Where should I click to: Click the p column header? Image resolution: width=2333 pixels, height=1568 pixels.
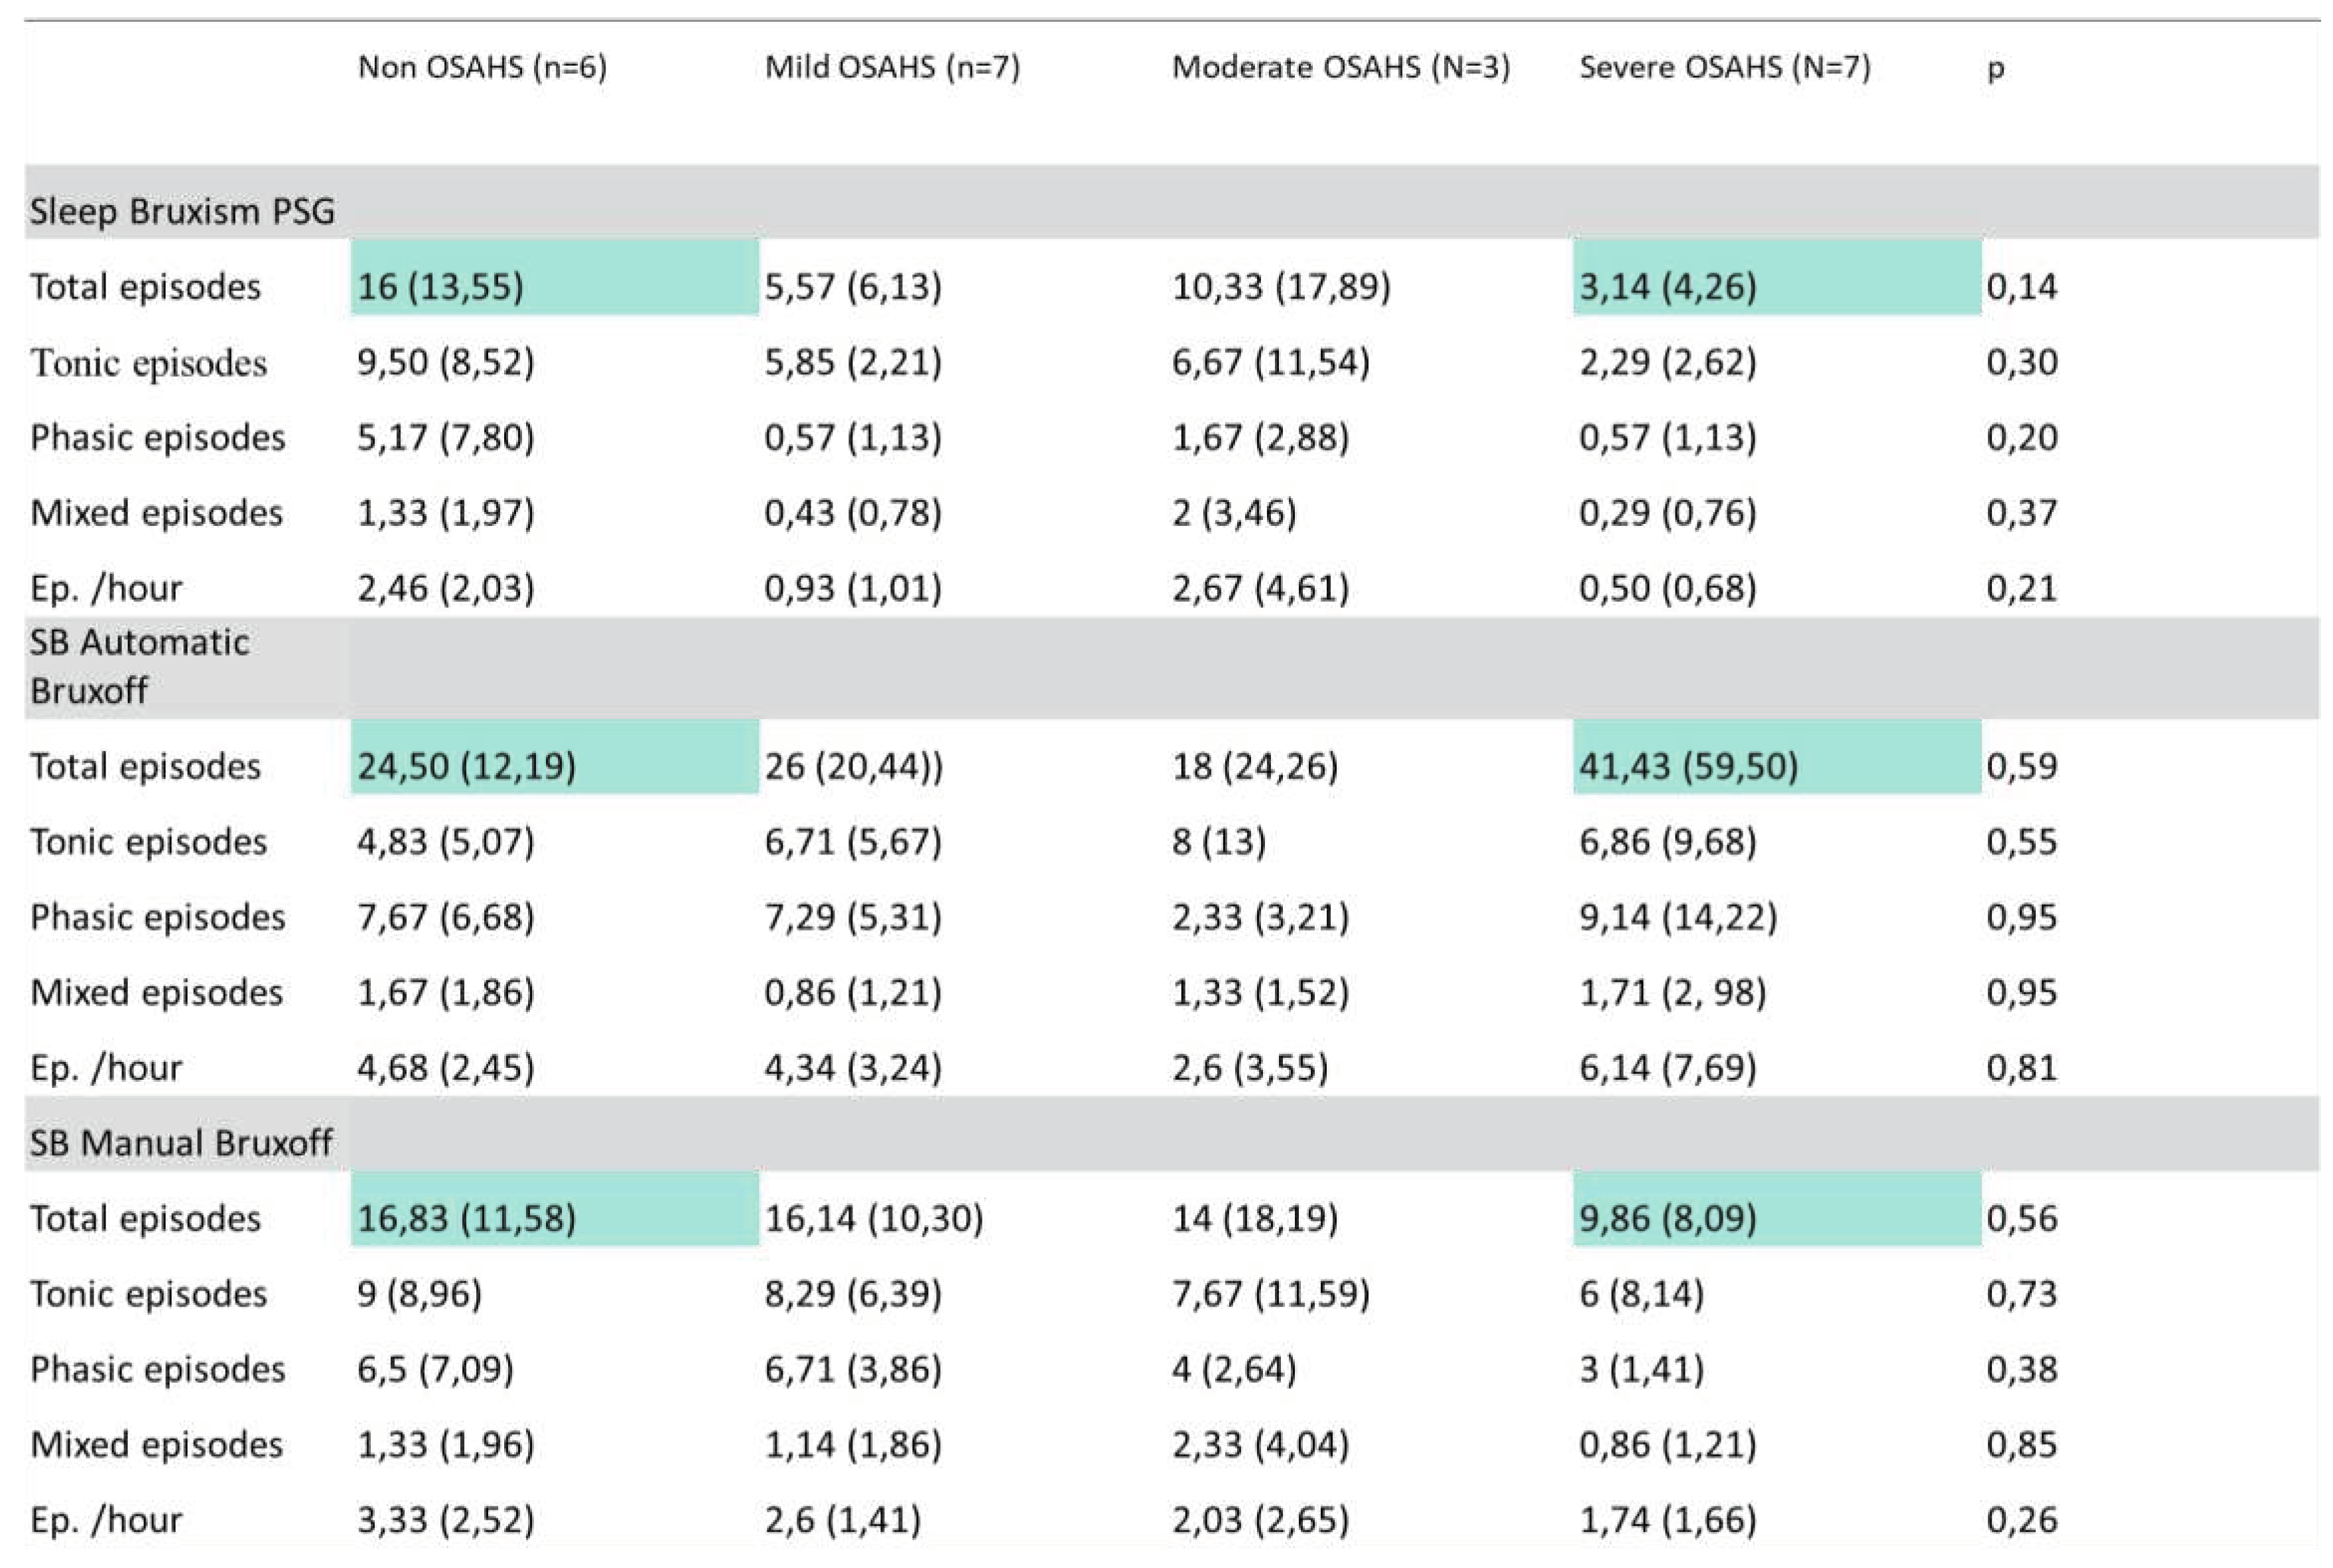(x=1995, y=69)
